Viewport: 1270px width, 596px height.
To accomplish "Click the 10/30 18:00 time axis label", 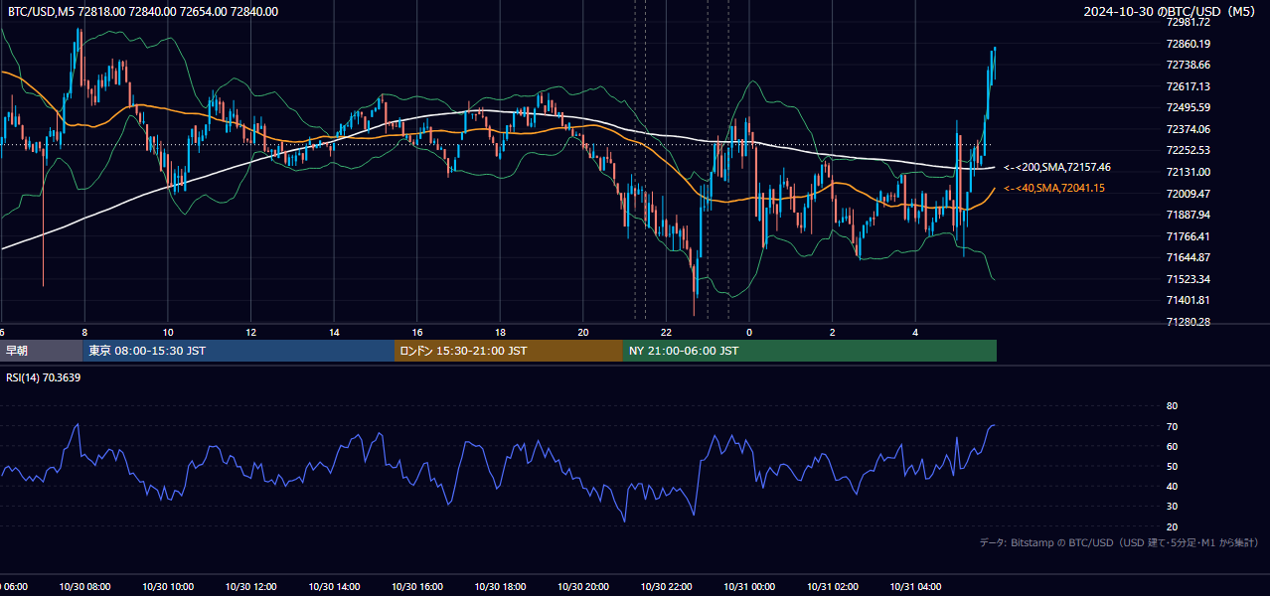I will pos(500,587).
